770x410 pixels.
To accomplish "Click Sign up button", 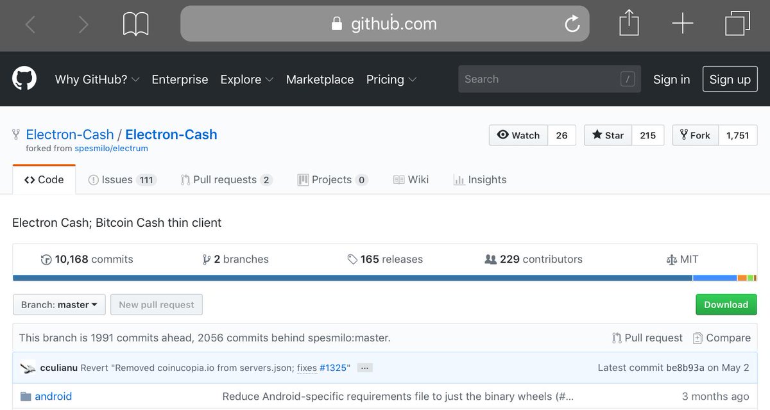I will (730, 79).
